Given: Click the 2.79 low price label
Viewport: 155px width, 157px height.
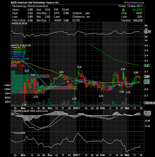Looking at the screenshot, I should [x=128, y=92].
